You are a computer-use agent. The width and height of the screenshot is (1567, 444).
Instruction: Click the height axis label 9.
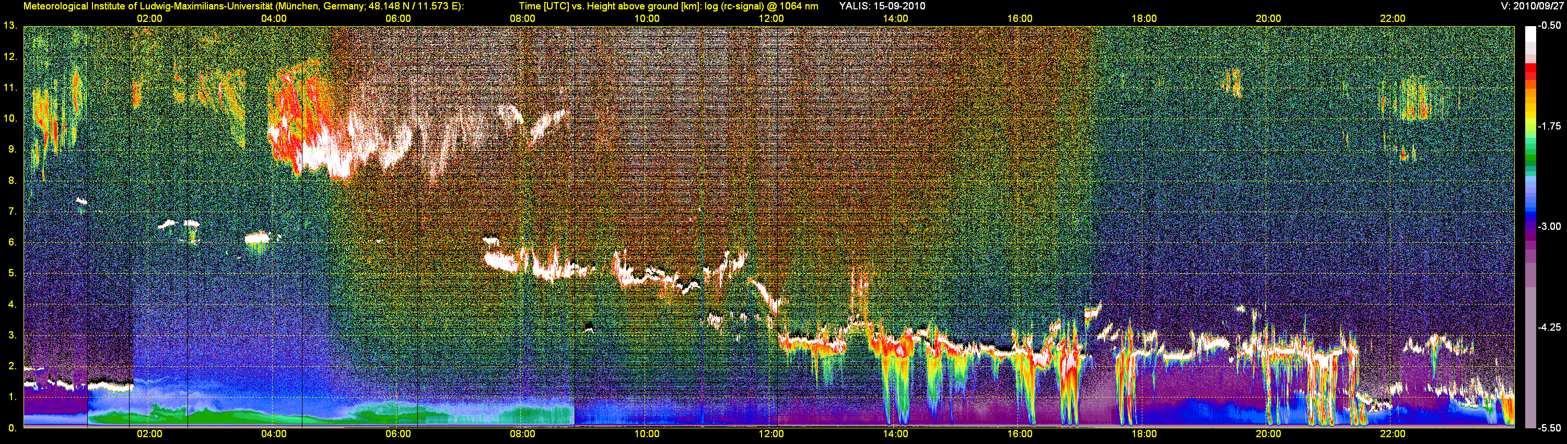tap(12, 149)
